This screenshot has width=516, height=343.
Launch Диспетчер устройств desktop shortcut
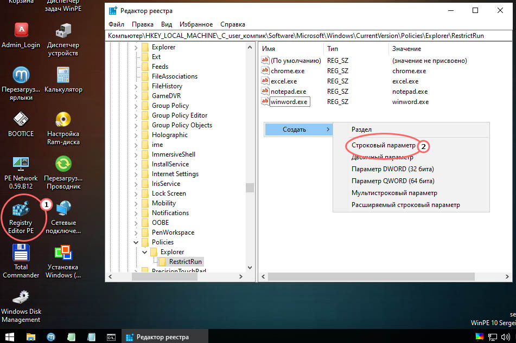click(x=63, y=40)
